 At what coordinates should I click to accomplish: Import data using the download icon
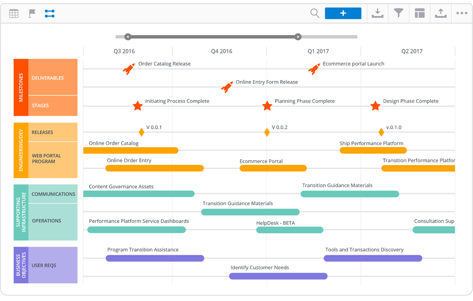(x=377, y=13)
